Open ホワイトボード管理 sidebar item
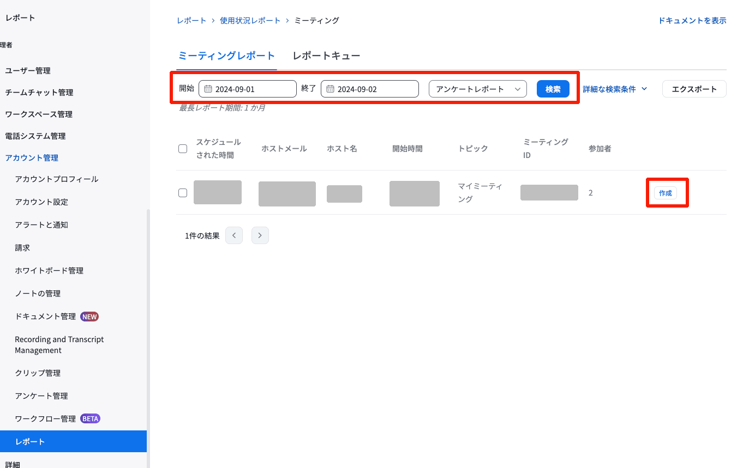 49,270
